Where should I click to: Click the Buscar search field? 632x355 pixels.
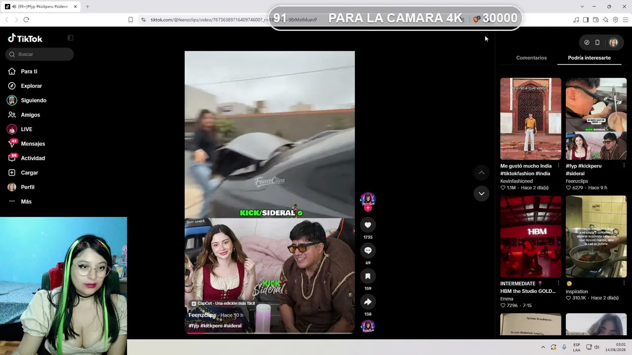(39, 54)
